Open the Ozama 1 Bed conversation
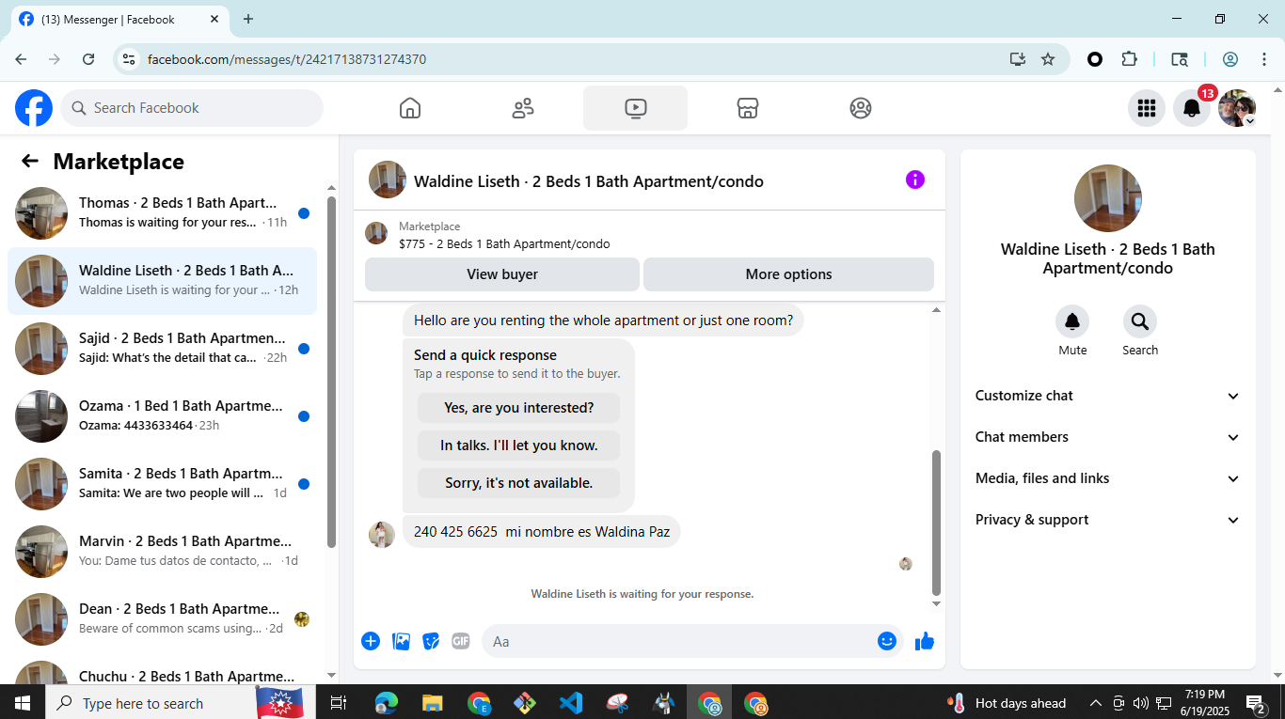 [x=162, y=416]
